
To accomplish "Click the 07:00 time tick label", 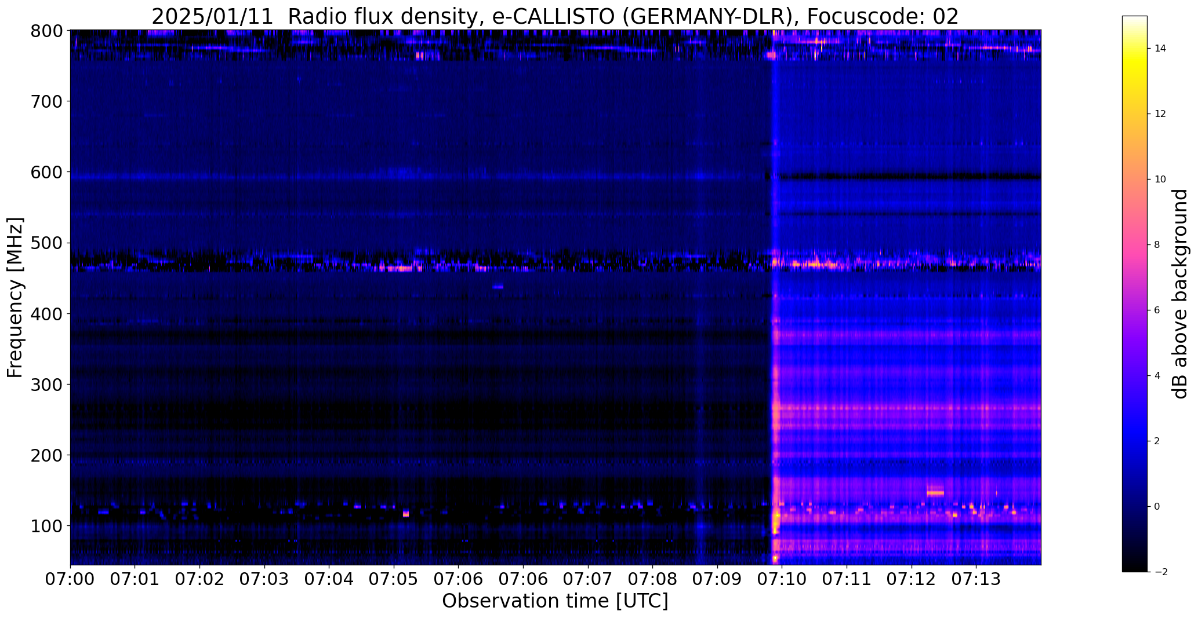I will (70, 579).
